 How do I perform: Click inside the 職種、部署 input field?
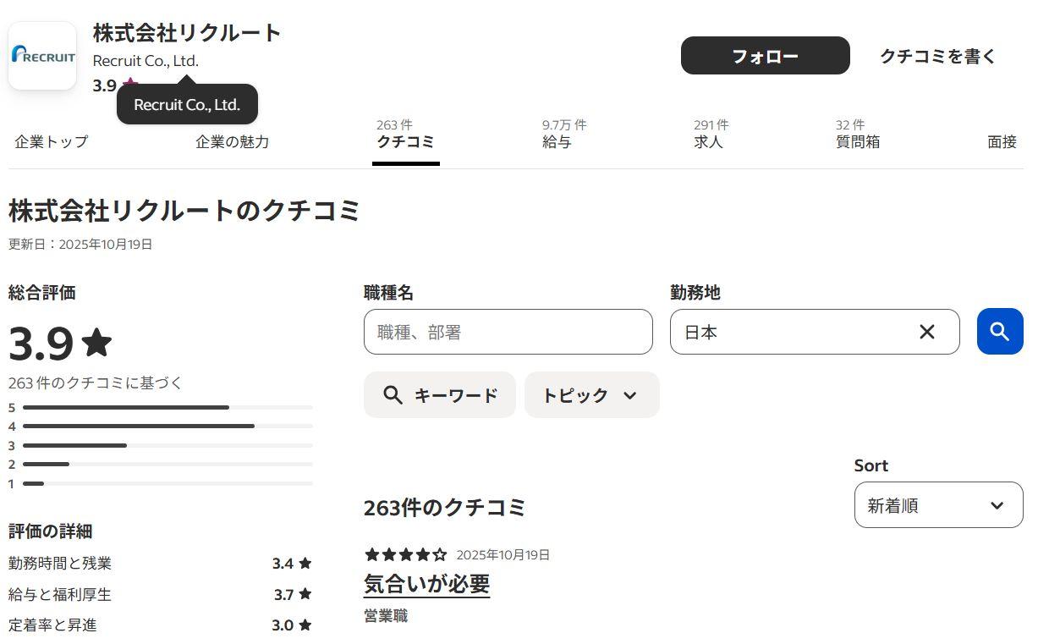[508, 332]
